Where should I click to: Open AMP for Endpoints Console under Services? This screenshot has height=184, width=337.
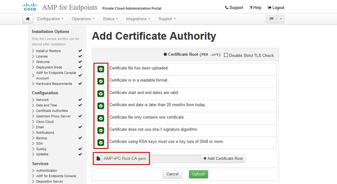coord(56,176)
